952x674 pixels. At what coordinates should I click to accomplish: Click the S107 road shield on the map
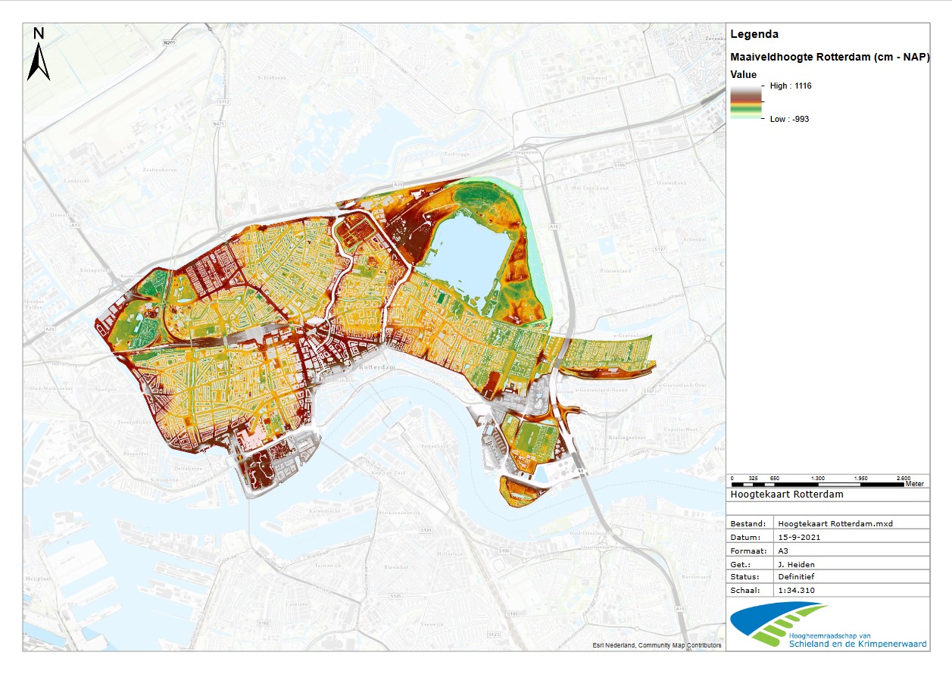(x=648, y=391)
